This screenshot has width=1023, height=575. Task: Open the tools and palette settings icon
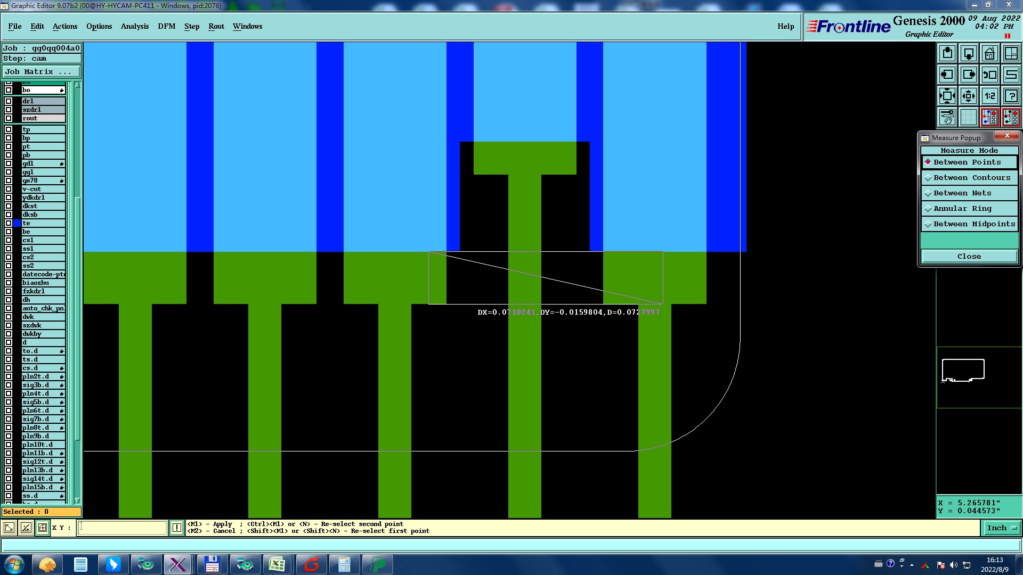pyautogui.click(x=947, y=117)
